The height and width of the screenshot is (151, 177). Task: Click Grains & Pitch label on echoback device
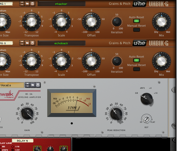pos(120,43)
